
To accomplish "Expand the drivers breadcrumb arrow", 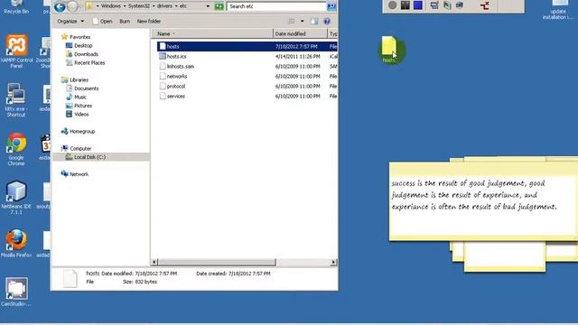I will tap(176, 6).
